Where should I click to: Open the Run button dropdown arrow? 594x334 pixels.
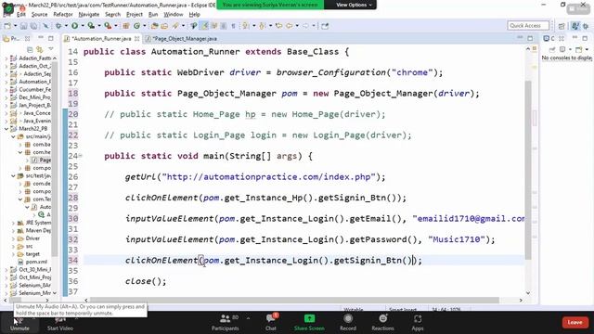(83, 26)
